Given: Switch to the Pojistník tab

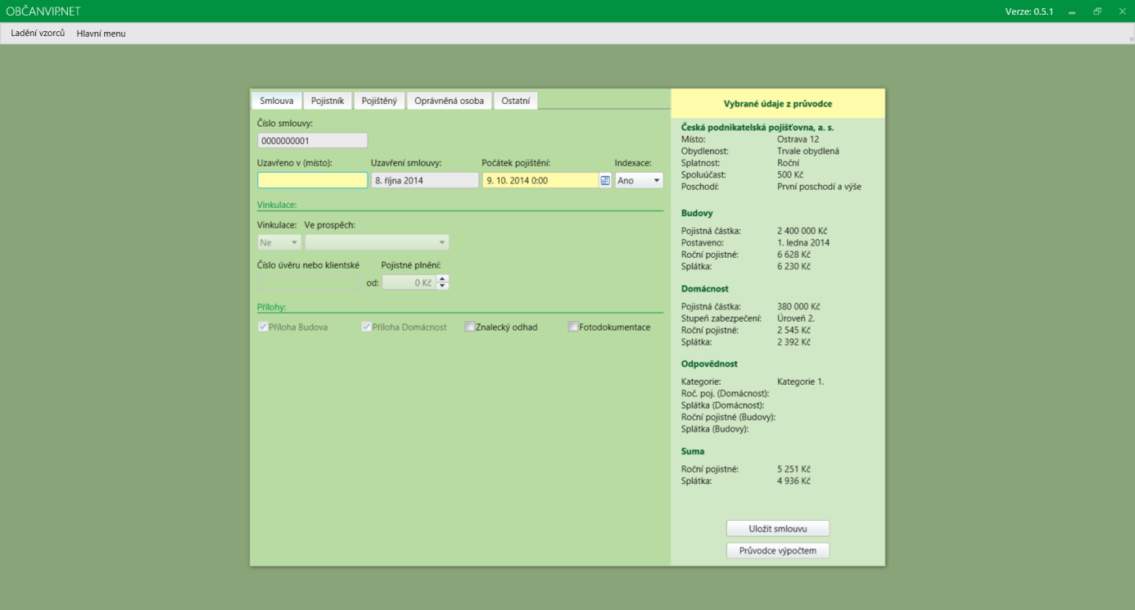Looking at the screenshot, I should pos(328,101).
